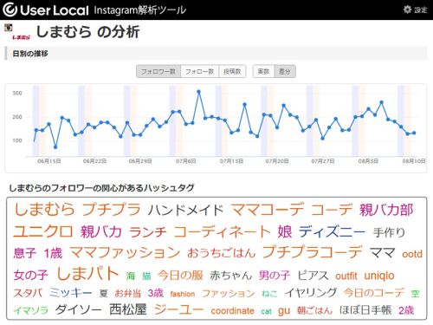Open the ダイソー hashtag
The image size is (433, 325).
point(78,309)
